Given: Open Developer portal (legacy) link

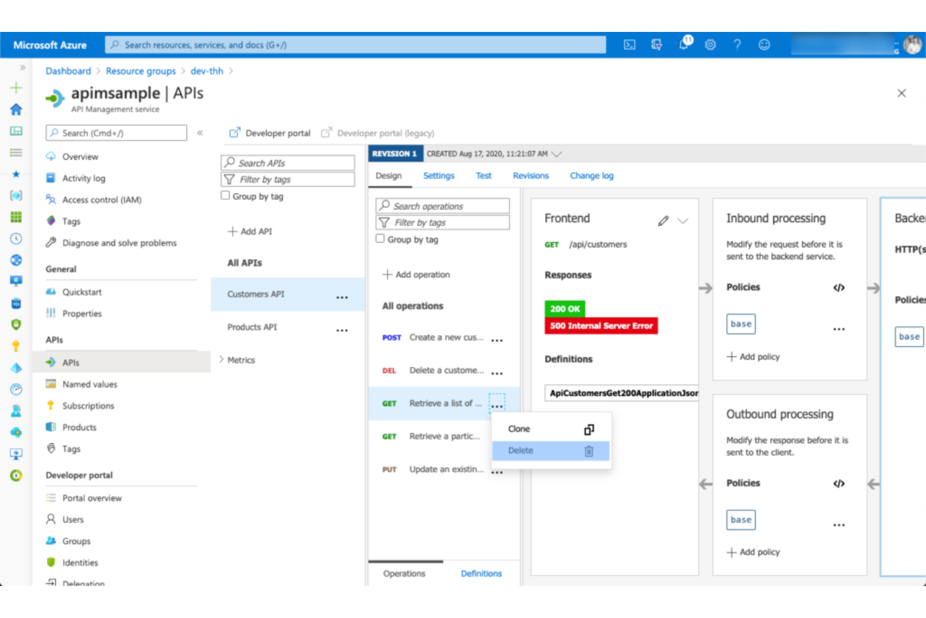Looking at the screenshot, I should (377, 133).
